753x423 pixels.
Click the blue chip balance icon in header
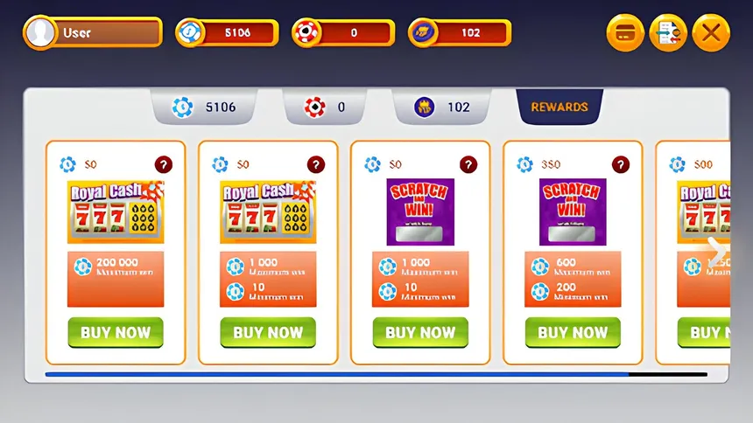190,32
